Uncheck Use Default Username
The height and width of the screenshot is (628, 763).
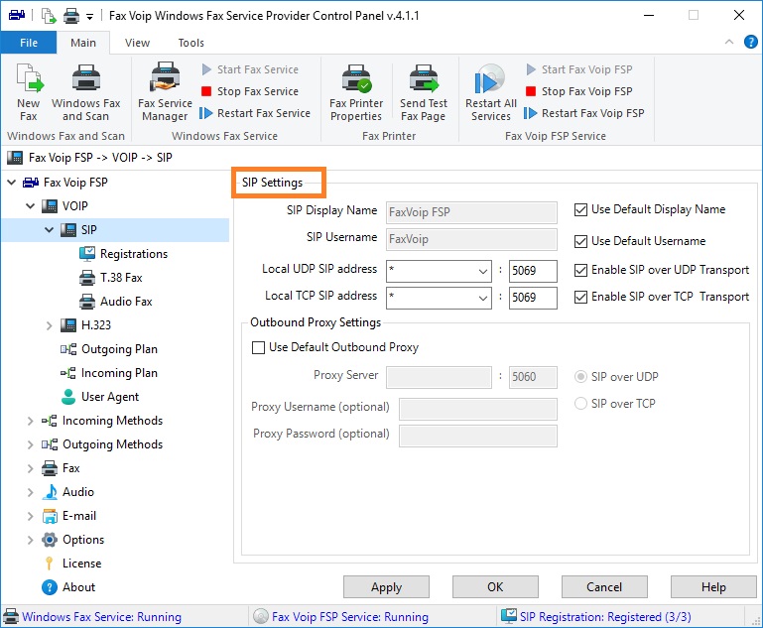click(x=580, y=241)
